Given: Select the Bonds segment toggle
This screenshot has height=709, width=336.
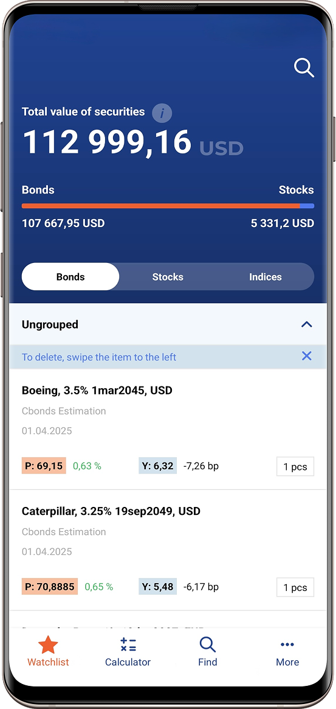Looking at the screenshot, I should pyautogui.click(x=70, y=277).
